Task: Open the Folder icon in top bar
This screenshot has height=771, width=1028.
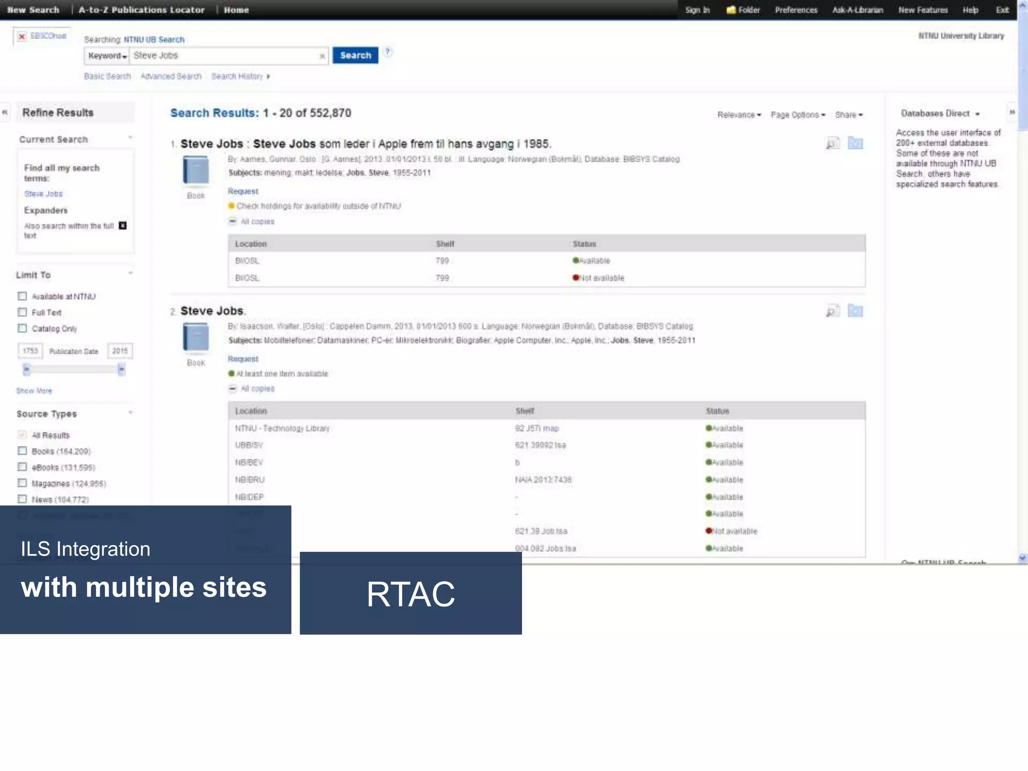Action: tap(743, 10)
